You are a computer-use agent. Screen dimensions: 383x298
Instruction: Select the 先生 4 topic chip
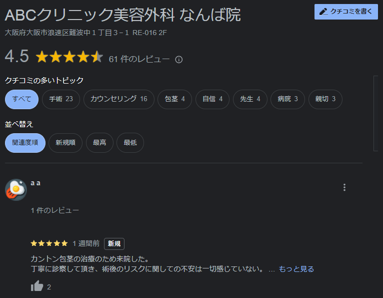pos(250,99)
